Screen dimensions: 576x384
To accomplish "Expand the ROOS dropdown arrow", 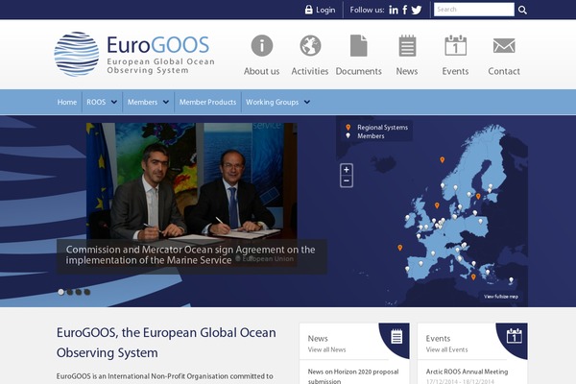I will (x=114, y=102).
